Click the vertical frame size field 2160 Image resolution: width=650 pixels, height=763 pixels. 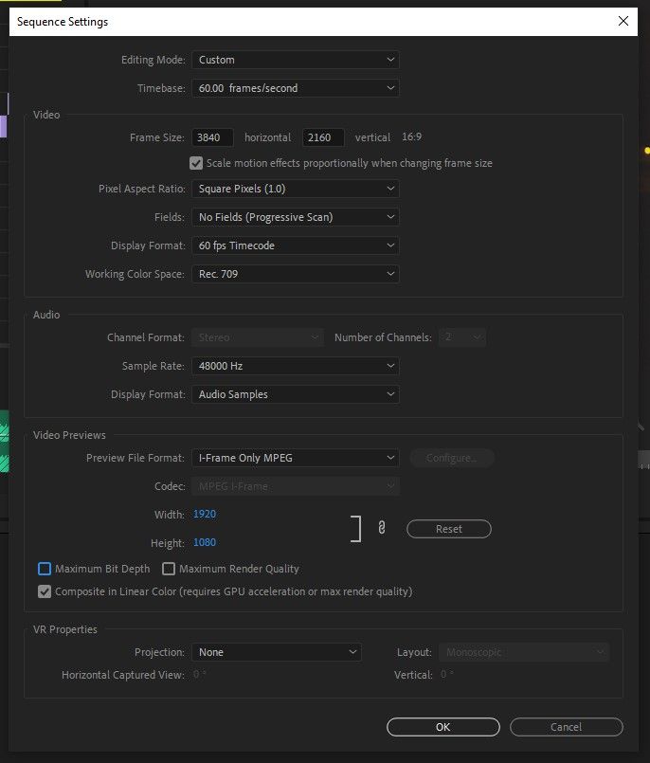pyautogui.click(x=323, y=137)
